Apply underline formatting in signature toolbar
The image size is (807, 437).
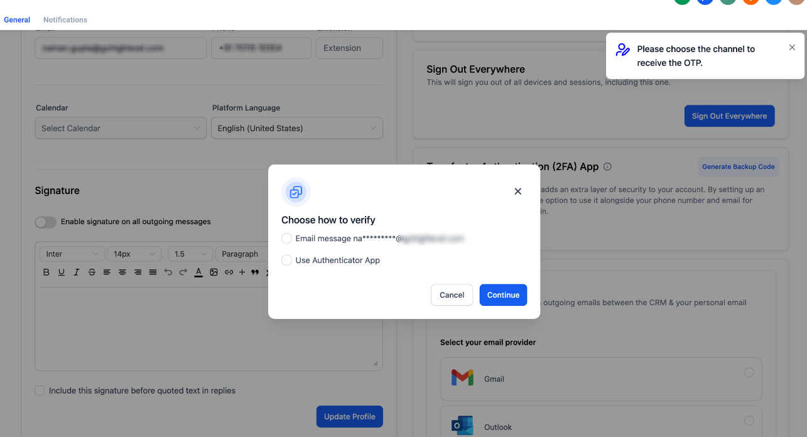click(61, 272)
